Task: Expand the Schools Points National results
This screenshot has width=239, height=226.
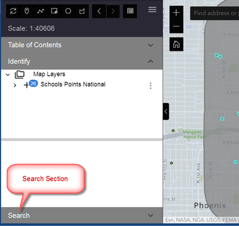Action: click(15, 85)
